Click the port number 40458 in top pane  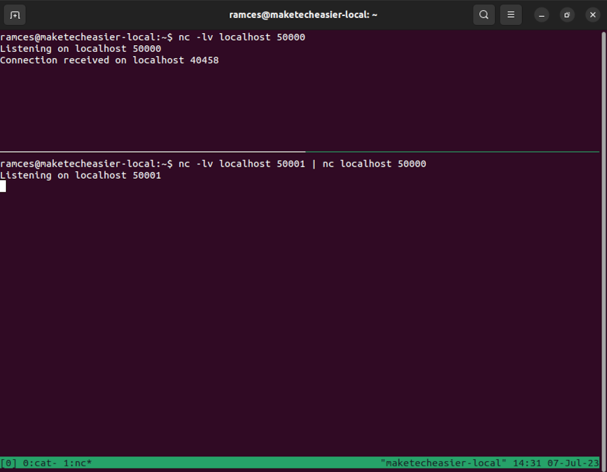tap(205, 60)
